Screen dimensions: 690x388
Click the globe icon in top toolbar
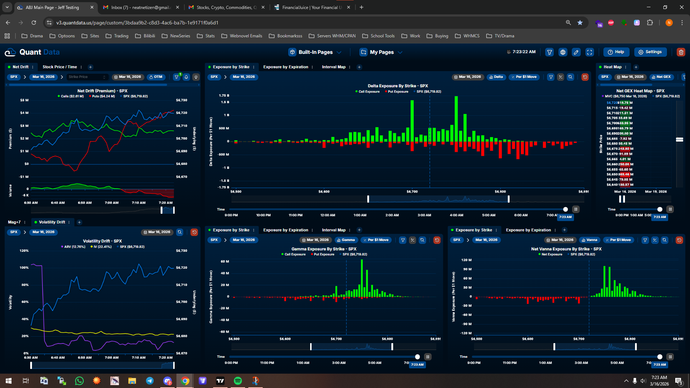(563, 52)
